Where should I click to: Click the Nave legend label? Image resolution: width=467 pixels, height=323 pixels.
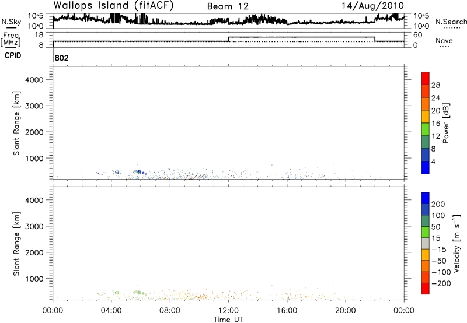point(444,40)
